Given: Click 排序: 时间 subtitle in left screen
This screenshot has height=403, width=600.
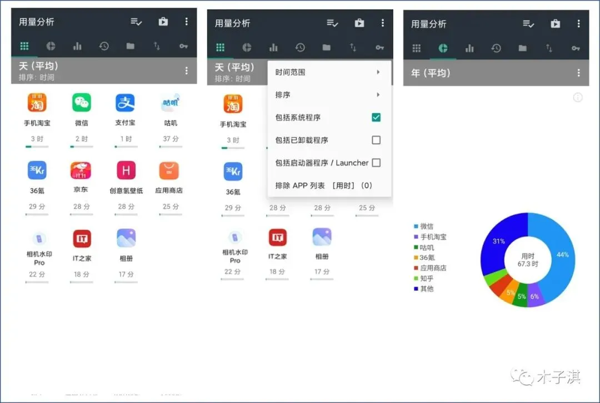Looking at the screenshot, I should (x=36, y=77).
